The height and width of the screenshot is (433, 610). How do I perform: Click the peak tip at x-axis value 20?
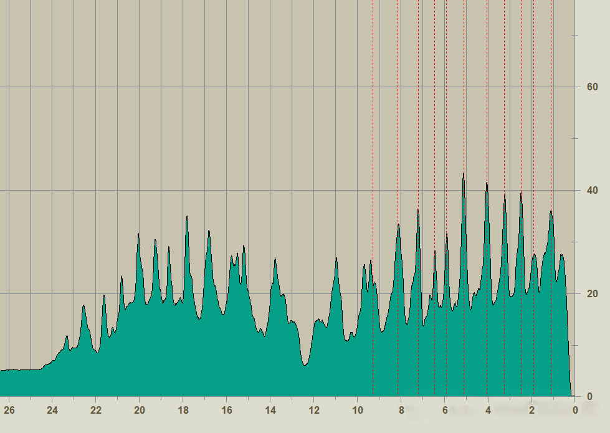click(138, 234)
